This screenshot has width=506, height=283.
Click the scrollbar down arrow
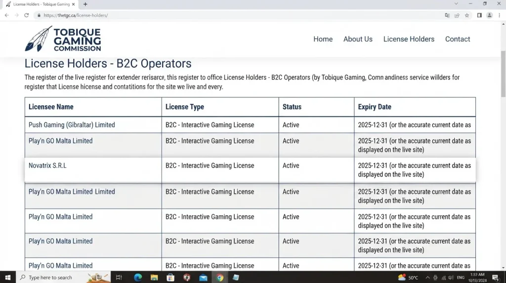coord(503,268)
